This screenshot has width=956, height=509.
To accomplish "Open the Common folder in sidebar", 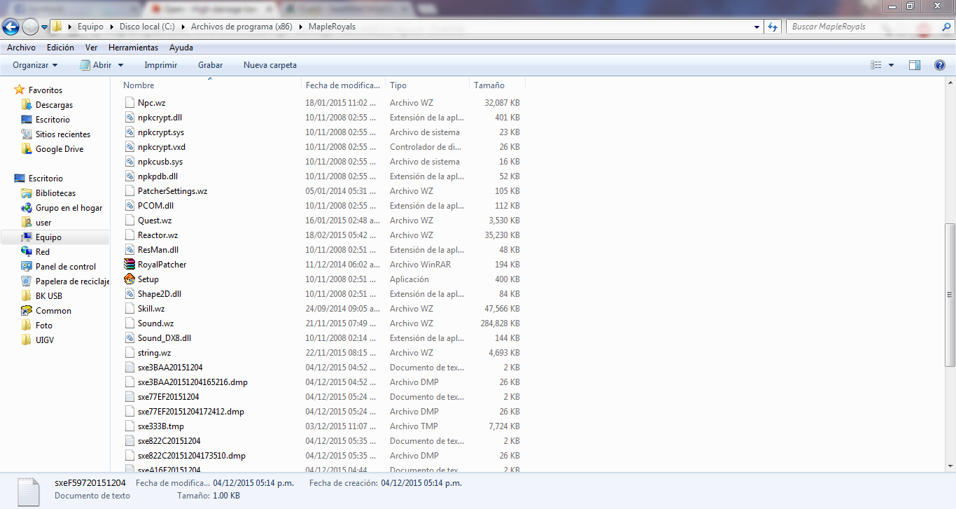I will [x=53, y=311].
